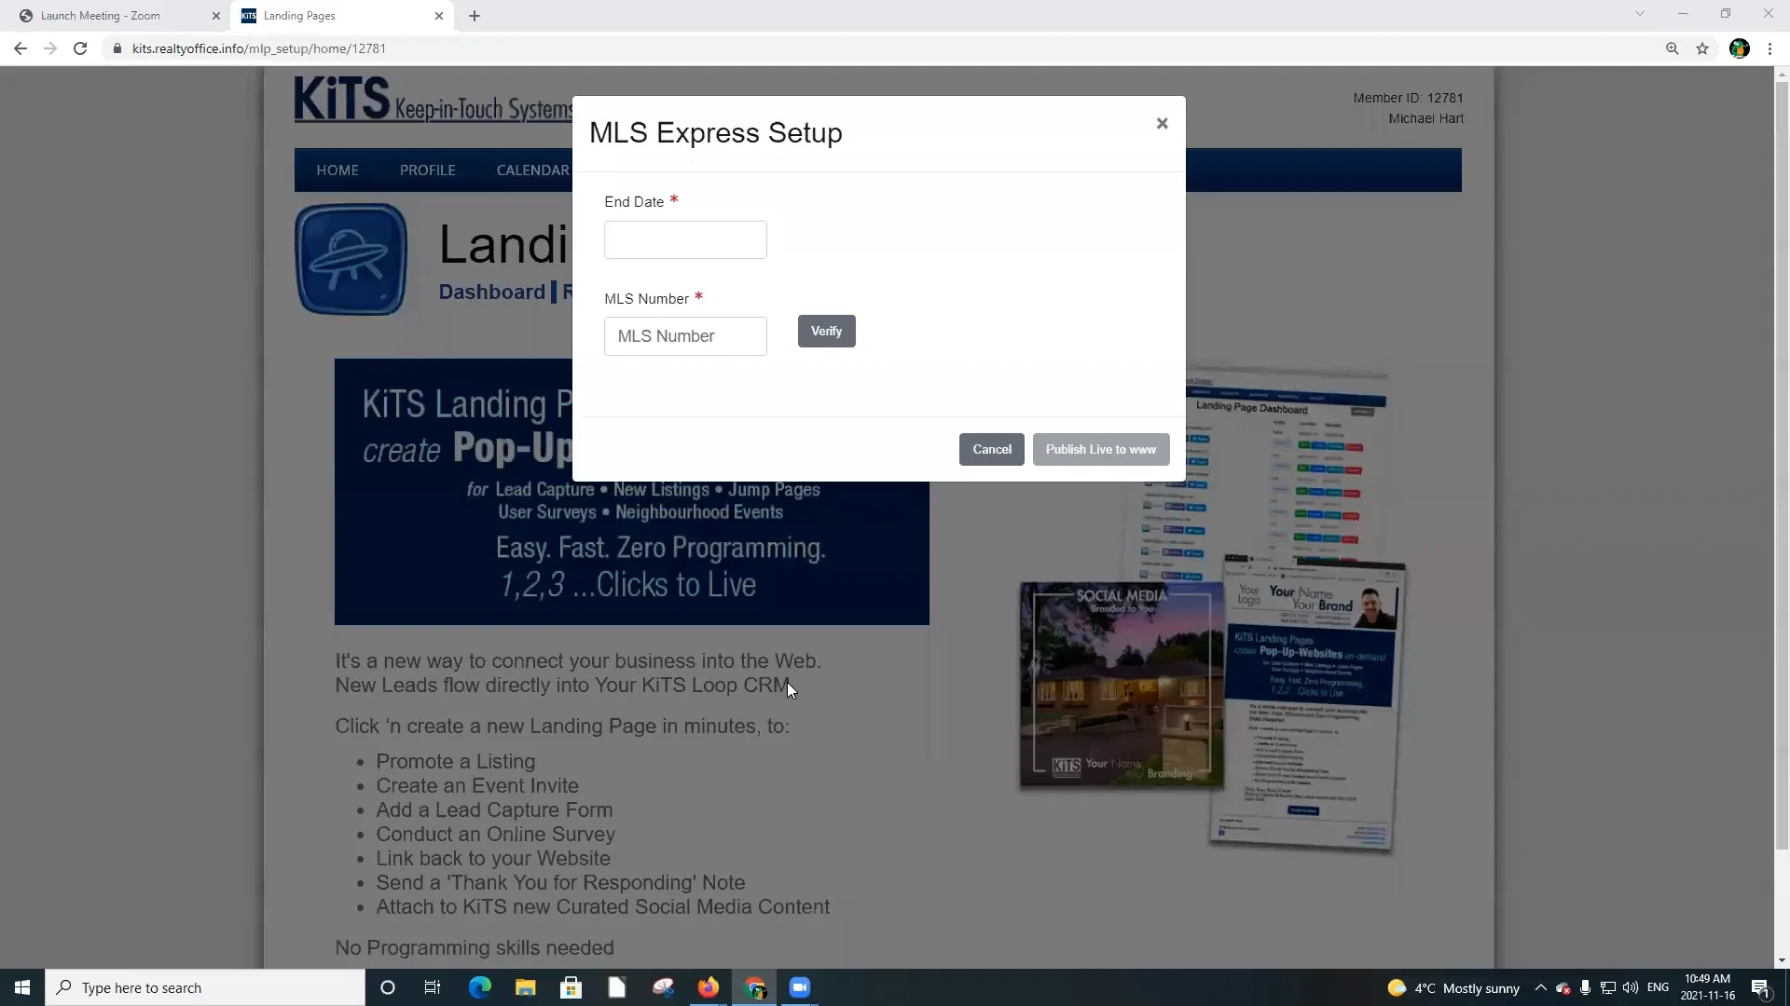Click the KiTS Keep-in-Touch Systems logo

tap(434, 100)
